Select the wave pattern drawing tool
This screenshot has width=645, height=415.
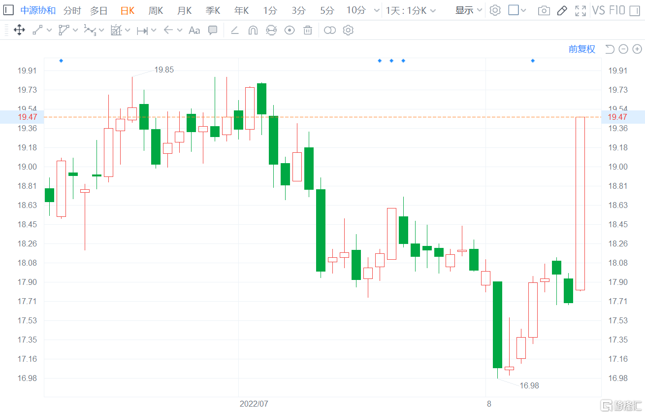pos(90,30)
